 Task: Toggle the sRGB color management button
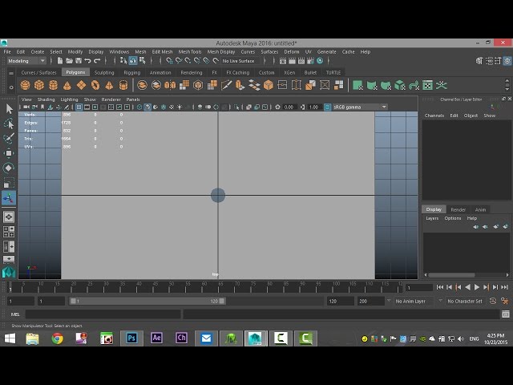327,107
